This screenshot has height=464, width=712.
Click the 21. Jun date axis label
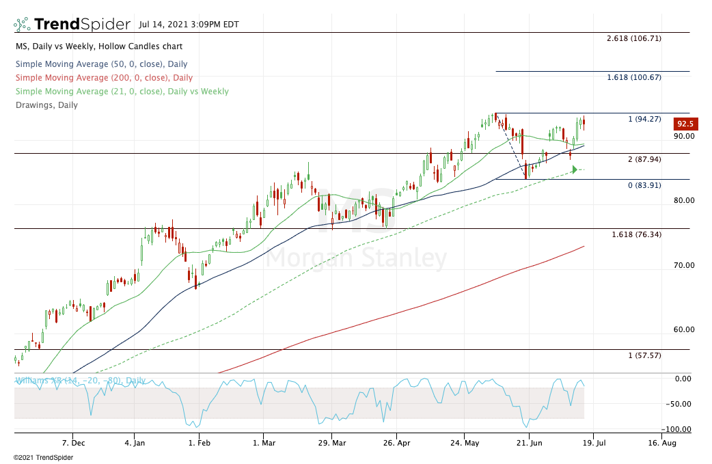coord(529,443)
